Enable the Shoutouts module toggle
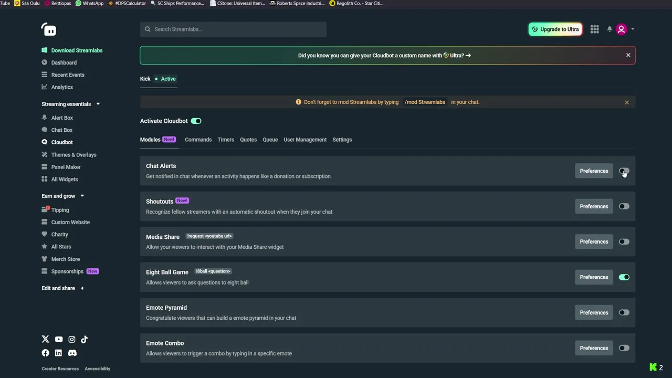Image resolution: width=672 pixels, height=378 pixels. (624, 206)
